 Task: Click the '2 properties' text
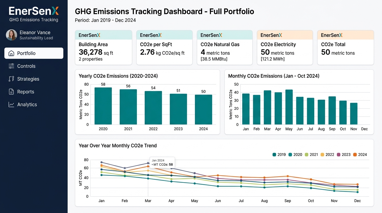tap(91, 59)
